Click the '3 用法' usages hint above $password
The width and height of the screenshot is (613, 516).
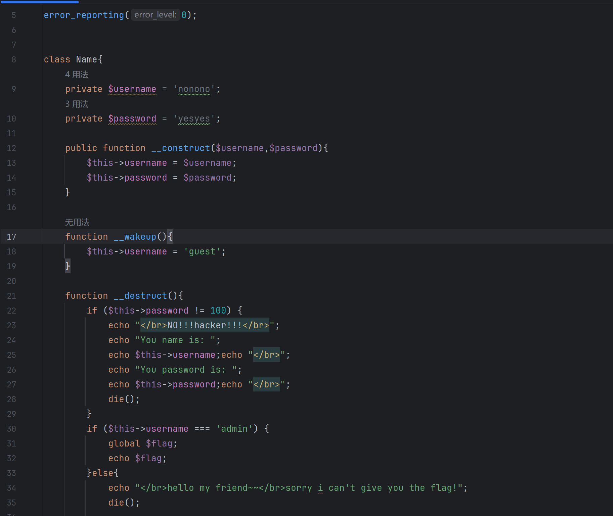click(77, 104)
